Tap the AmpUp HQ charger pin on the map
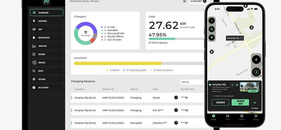281x130 pixels. (235, 44)
